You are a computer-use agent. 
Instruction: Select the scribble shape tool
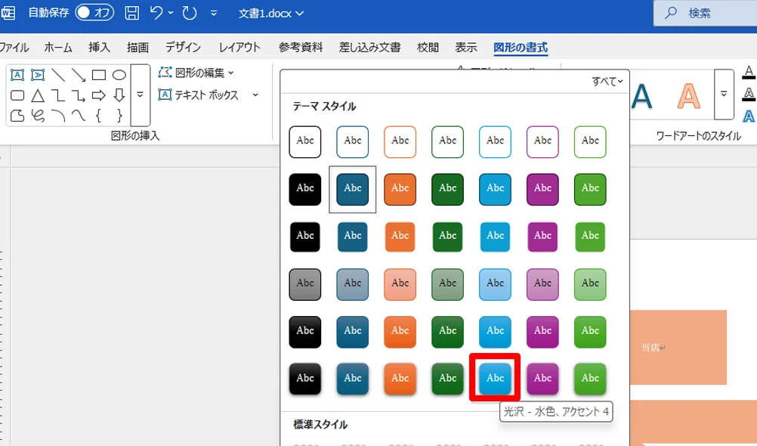[38, 116]
